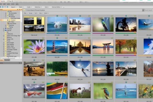Click the rating badge on the hummingbird thumbnail
Screen dimensions: 153x102
(108, 16)
